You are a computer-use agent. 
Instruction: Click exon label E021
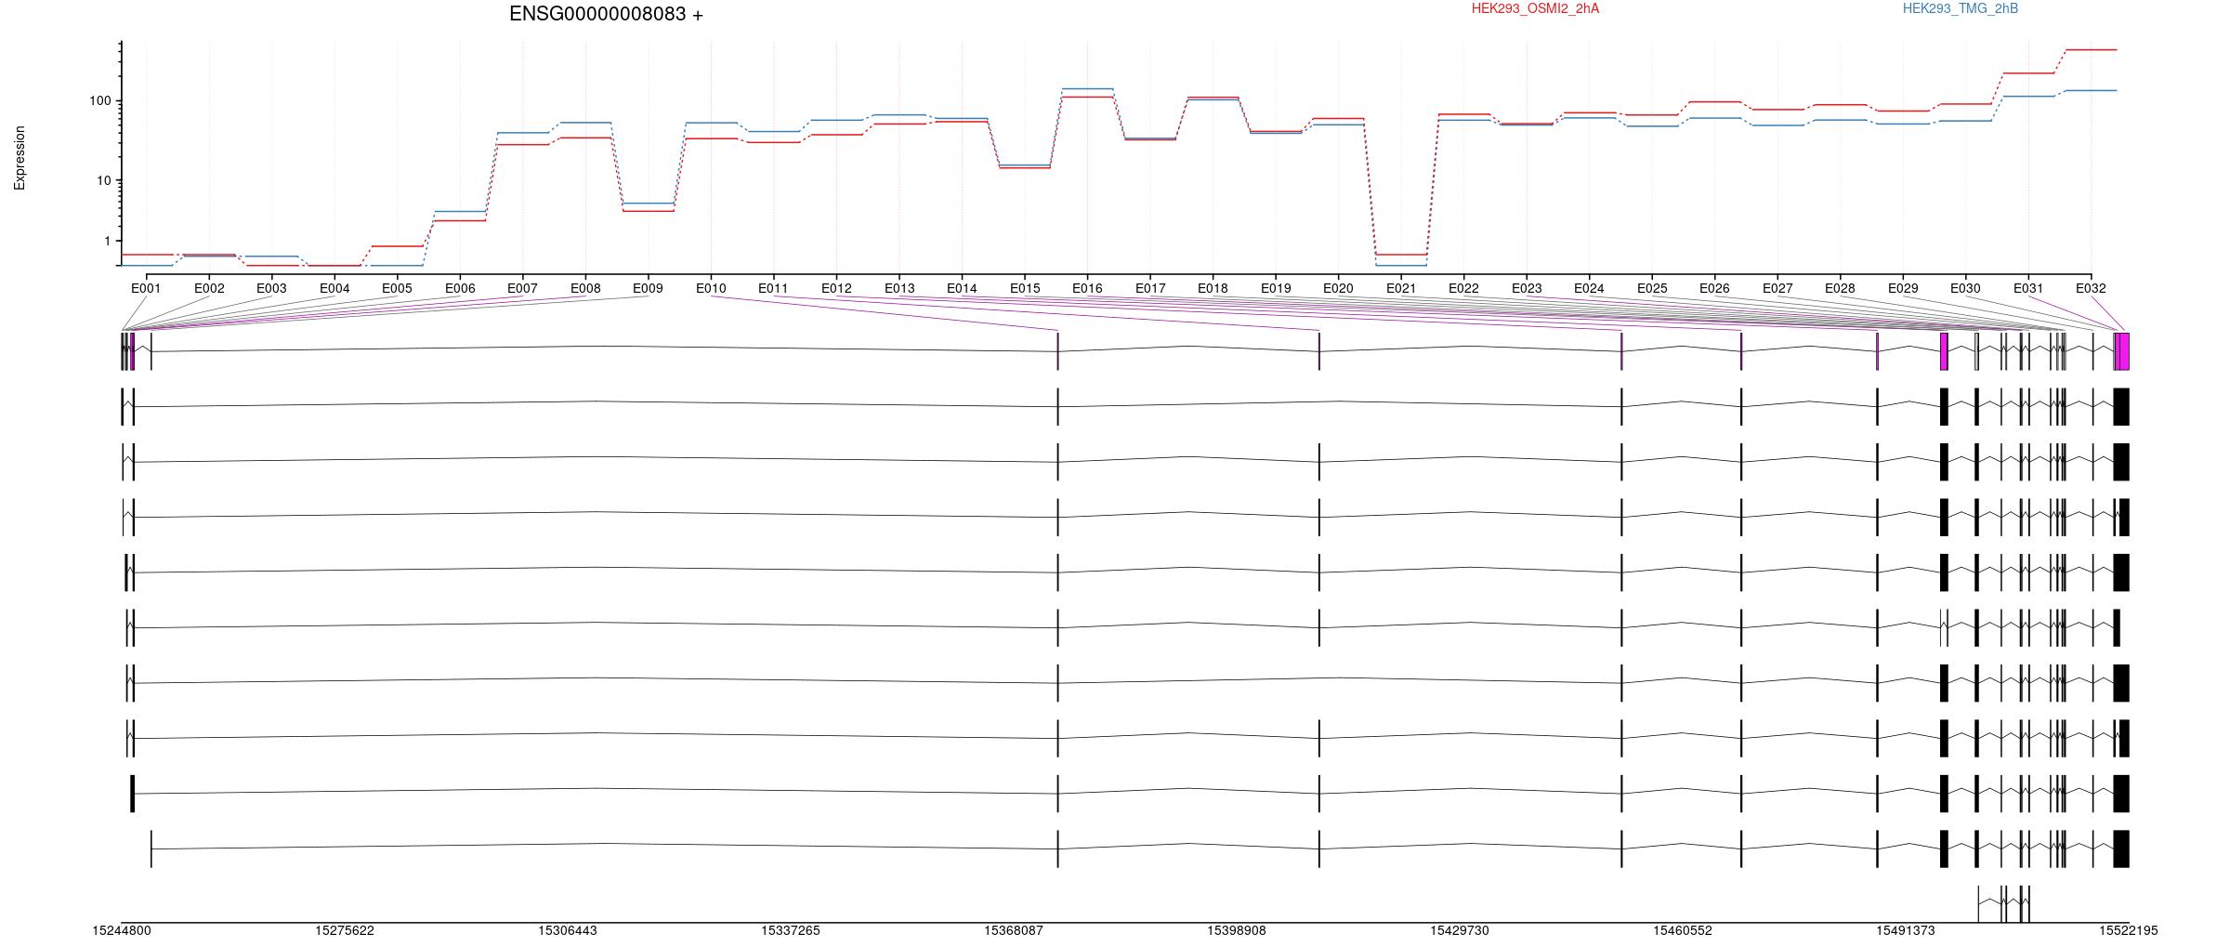coord(1401,288)
